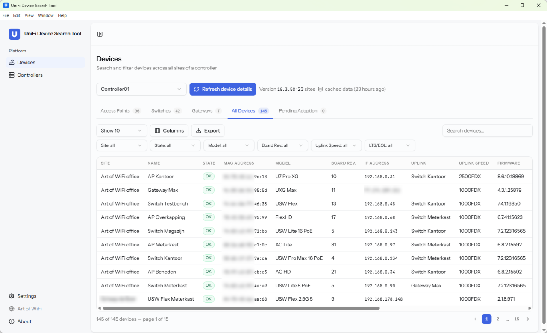Click the FIRMWARE column header

(509, 163)
